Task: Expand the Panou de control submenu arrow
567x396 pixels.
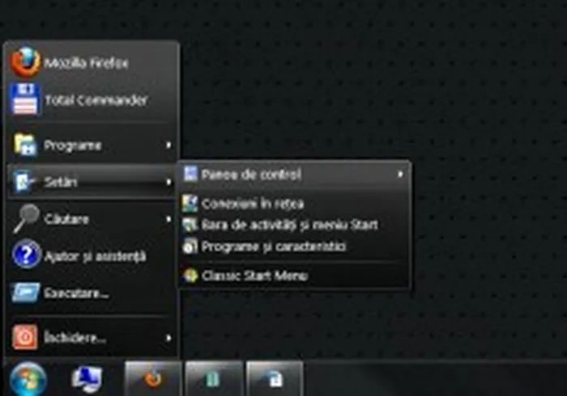Action: click(400, 174)
